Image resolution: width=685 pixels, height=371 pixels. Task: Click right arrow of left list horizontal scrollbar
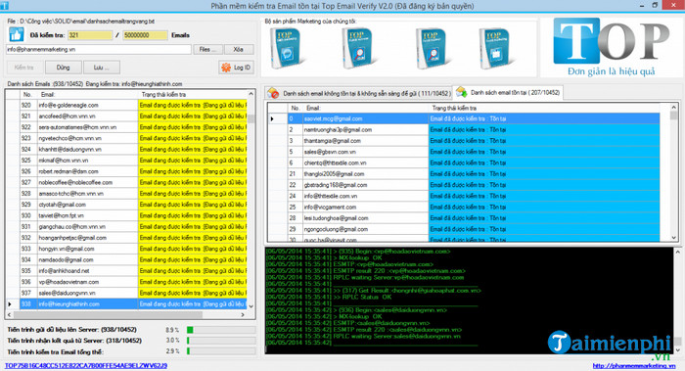pos(243,314)
